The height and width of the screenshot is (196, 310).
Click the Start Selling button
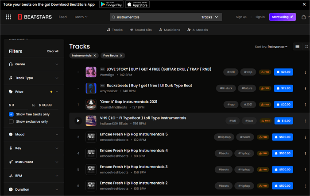tap(282, 17)
